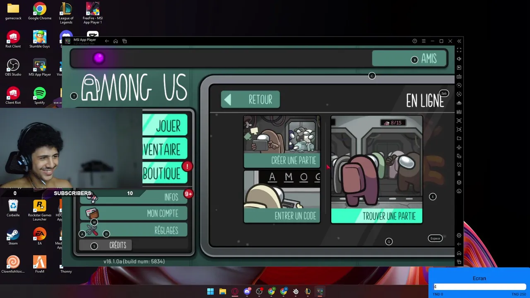This screenshot has height=298, width=530.
Task: Click MSI App Player home icon
Action: [x=116, y=41]
